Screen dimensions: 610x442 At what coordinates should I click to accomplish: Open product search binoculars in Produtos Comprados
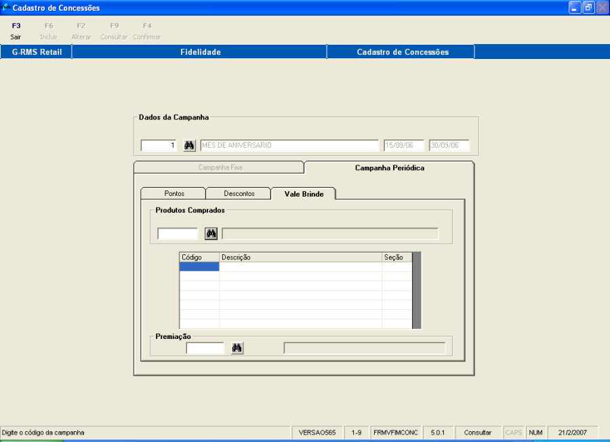tap(211, 234)
